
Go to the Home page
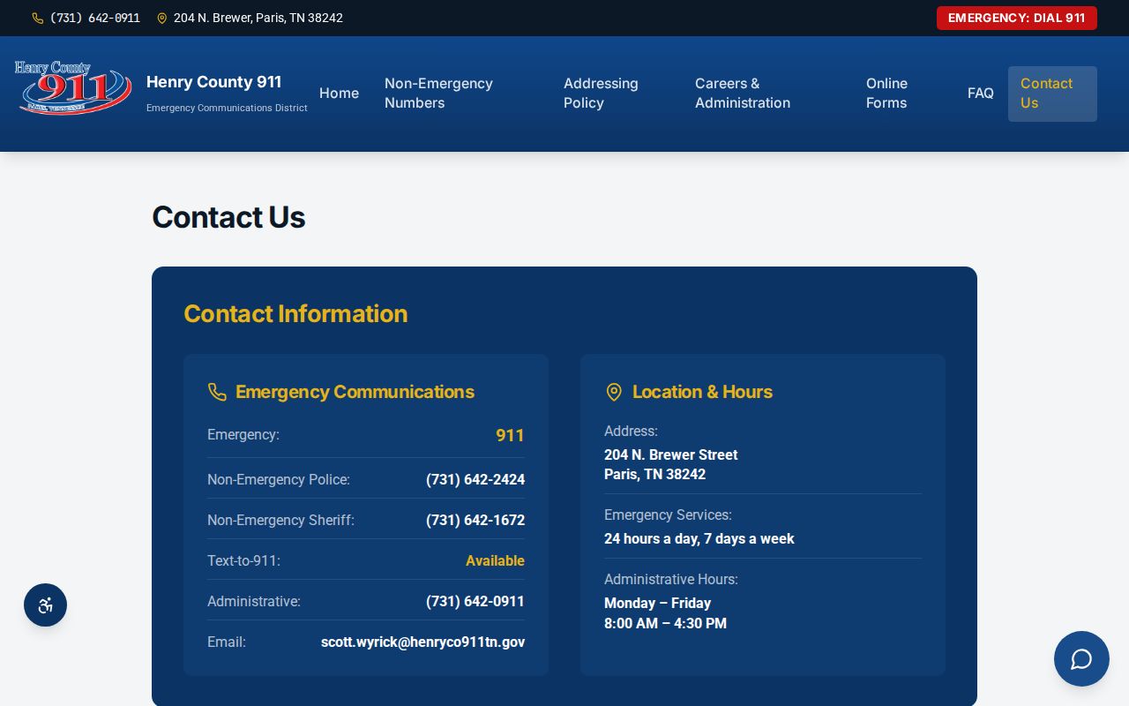(339, 94)
